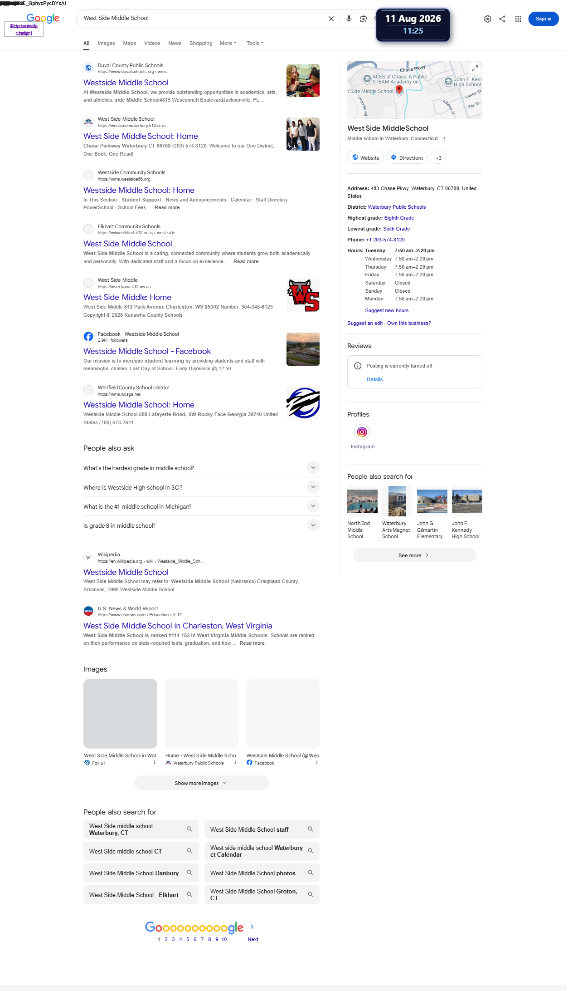Open Details link under Reviews

tap(374, 379)
